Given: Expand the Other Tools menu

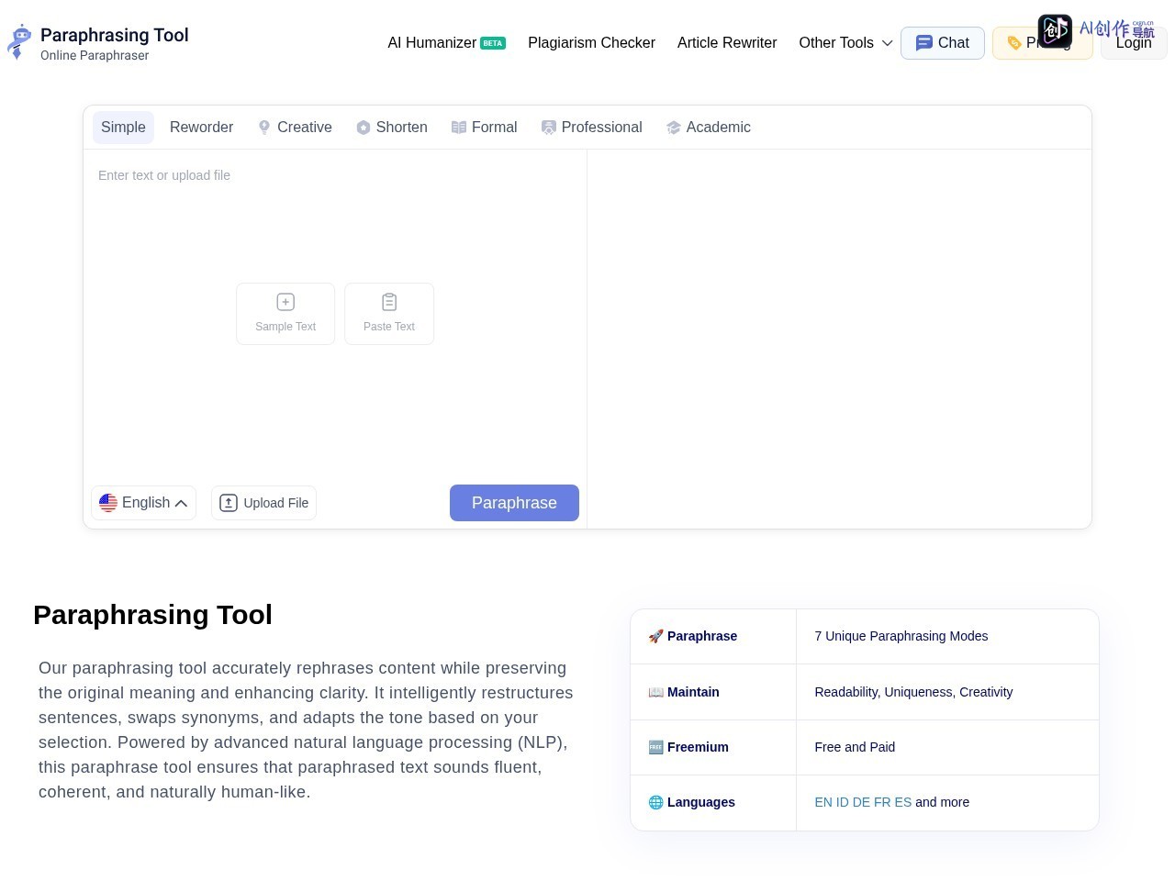Looking at the screenshot, I should (x=845, y=42).
